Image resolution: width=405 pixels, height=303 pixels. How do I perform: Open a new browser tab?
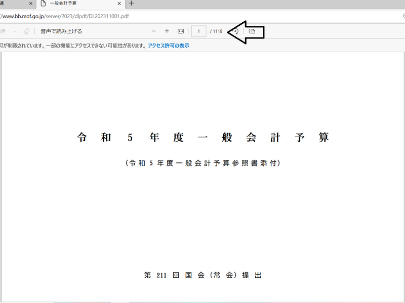[132, 4]
